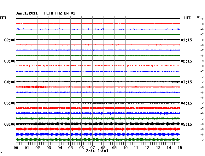Click the UTC time zone label
The width and height of the screenshot is (205, 156).
tap(188, 18)
